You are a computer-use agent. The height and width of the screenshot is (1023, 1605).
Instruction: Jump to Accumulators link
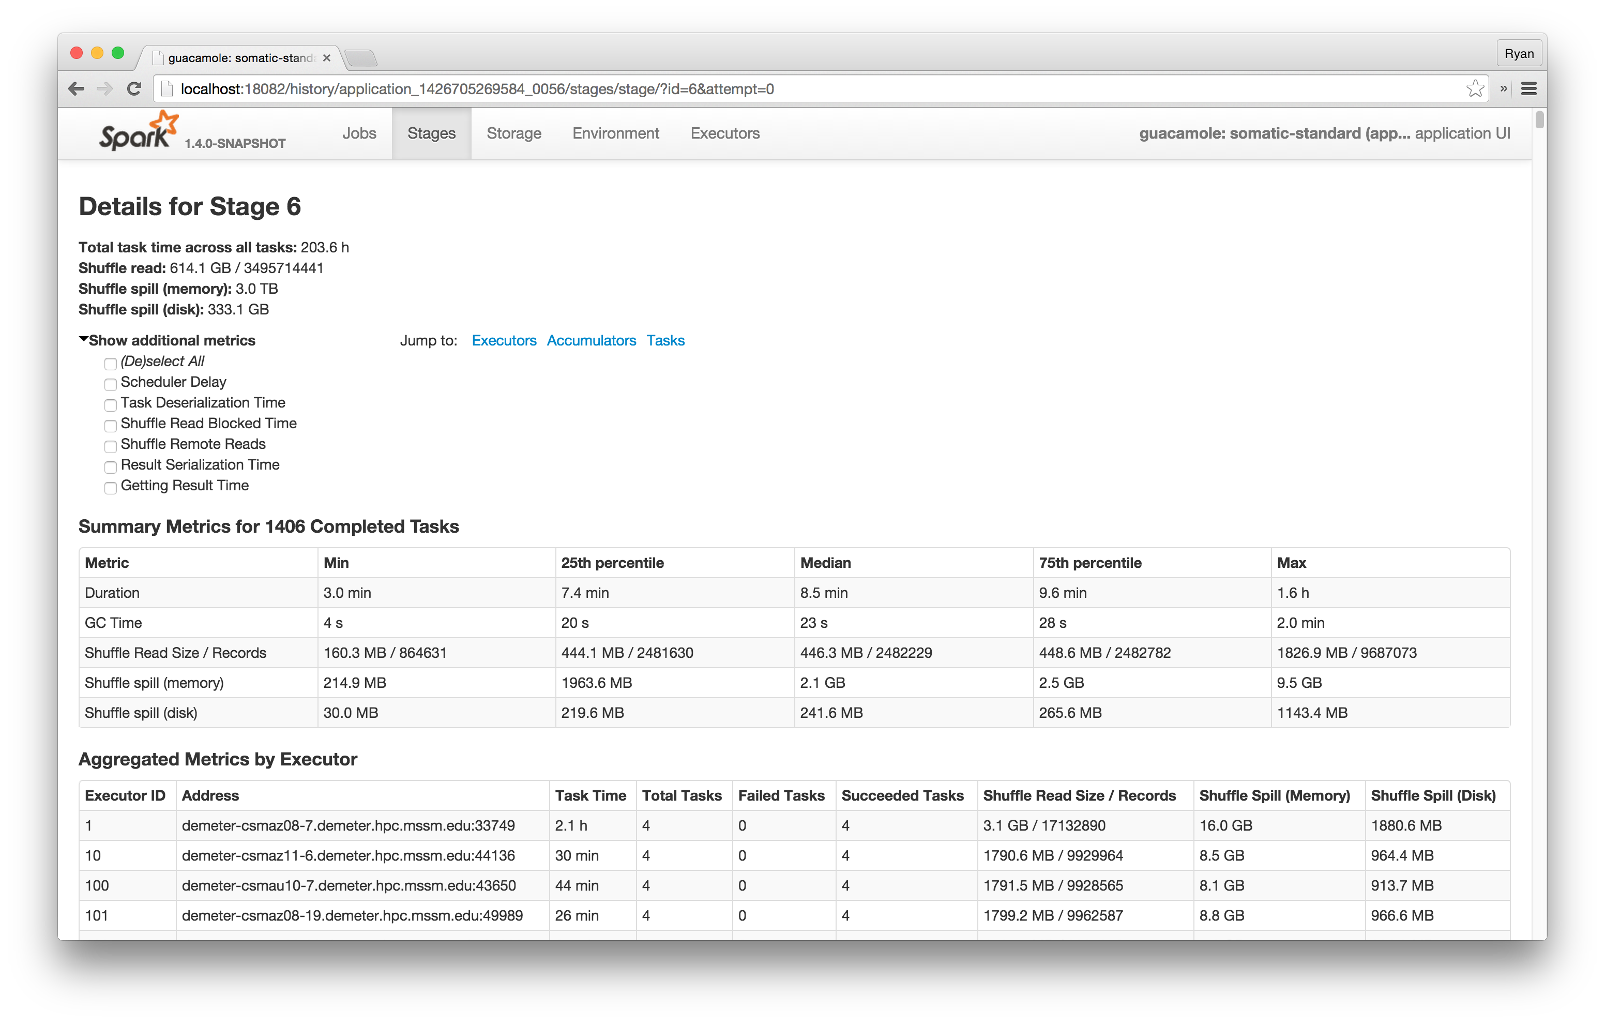[591, 341]
